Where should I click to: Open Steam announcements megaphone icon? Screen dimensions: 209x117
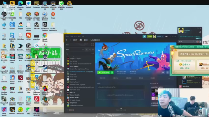click(144, 36)
